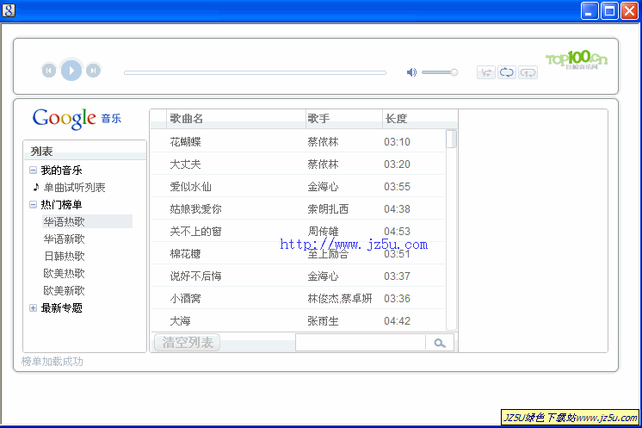This screenshot has width=642, height=428.
Task: Click the song list scrollbar thumb
Action: 451,139
